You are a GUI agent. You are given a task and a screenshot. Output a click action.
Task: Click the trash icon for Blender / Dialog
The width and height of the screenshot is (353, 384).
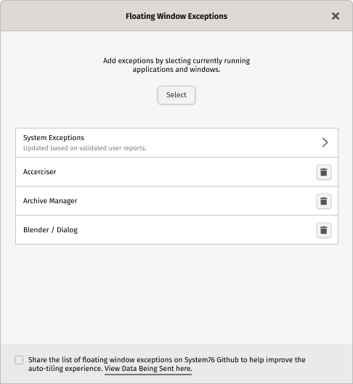[324, 230]
